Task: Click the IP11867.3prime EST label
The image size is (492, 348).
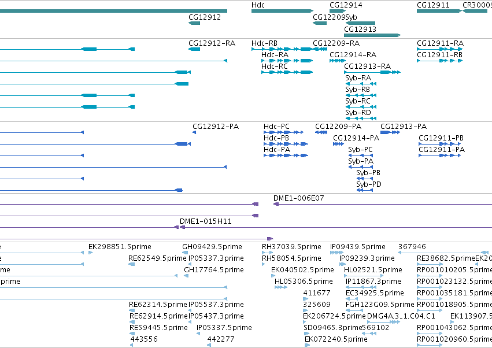Action: pos(373,282)
